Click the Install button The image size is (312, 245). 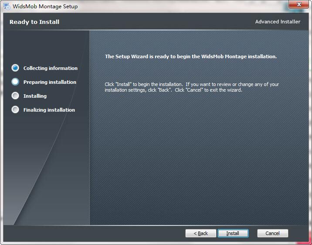click(233, 233)
